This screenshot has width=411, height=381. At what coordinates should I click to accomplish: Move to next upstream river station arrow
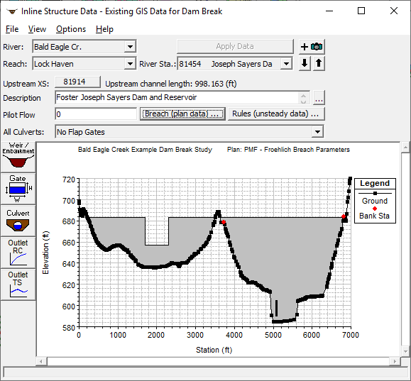click(319, 63)
